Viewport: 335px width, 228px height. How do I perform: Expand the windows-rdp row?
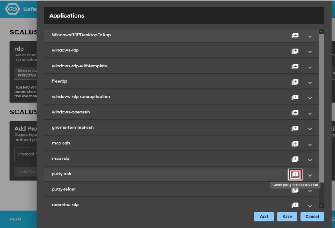(309, 52)
